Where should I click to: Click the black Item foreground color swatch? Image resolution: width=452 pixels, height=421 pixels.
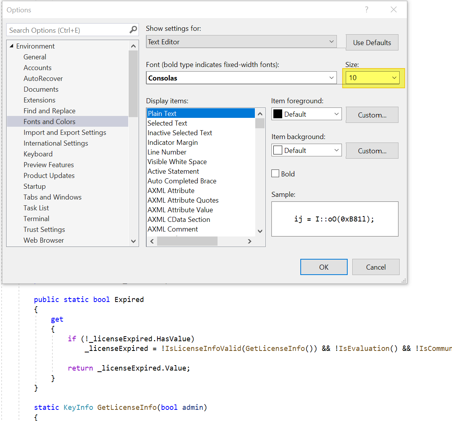(x=278, y=114)
